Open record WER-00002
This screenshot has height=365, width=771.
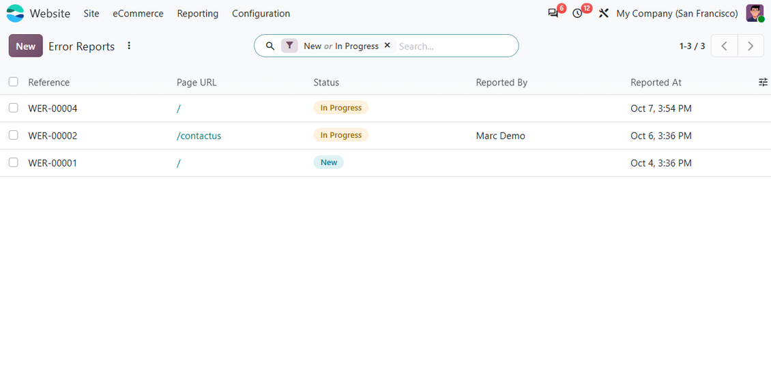(x=53, y=136)
